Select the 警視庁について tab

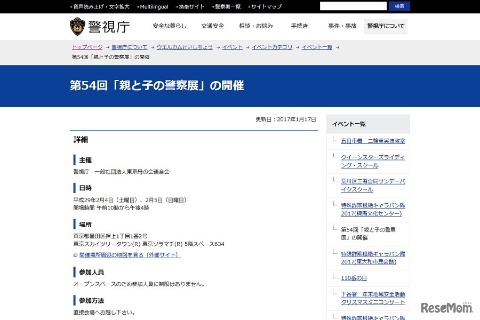pos(385,26)
